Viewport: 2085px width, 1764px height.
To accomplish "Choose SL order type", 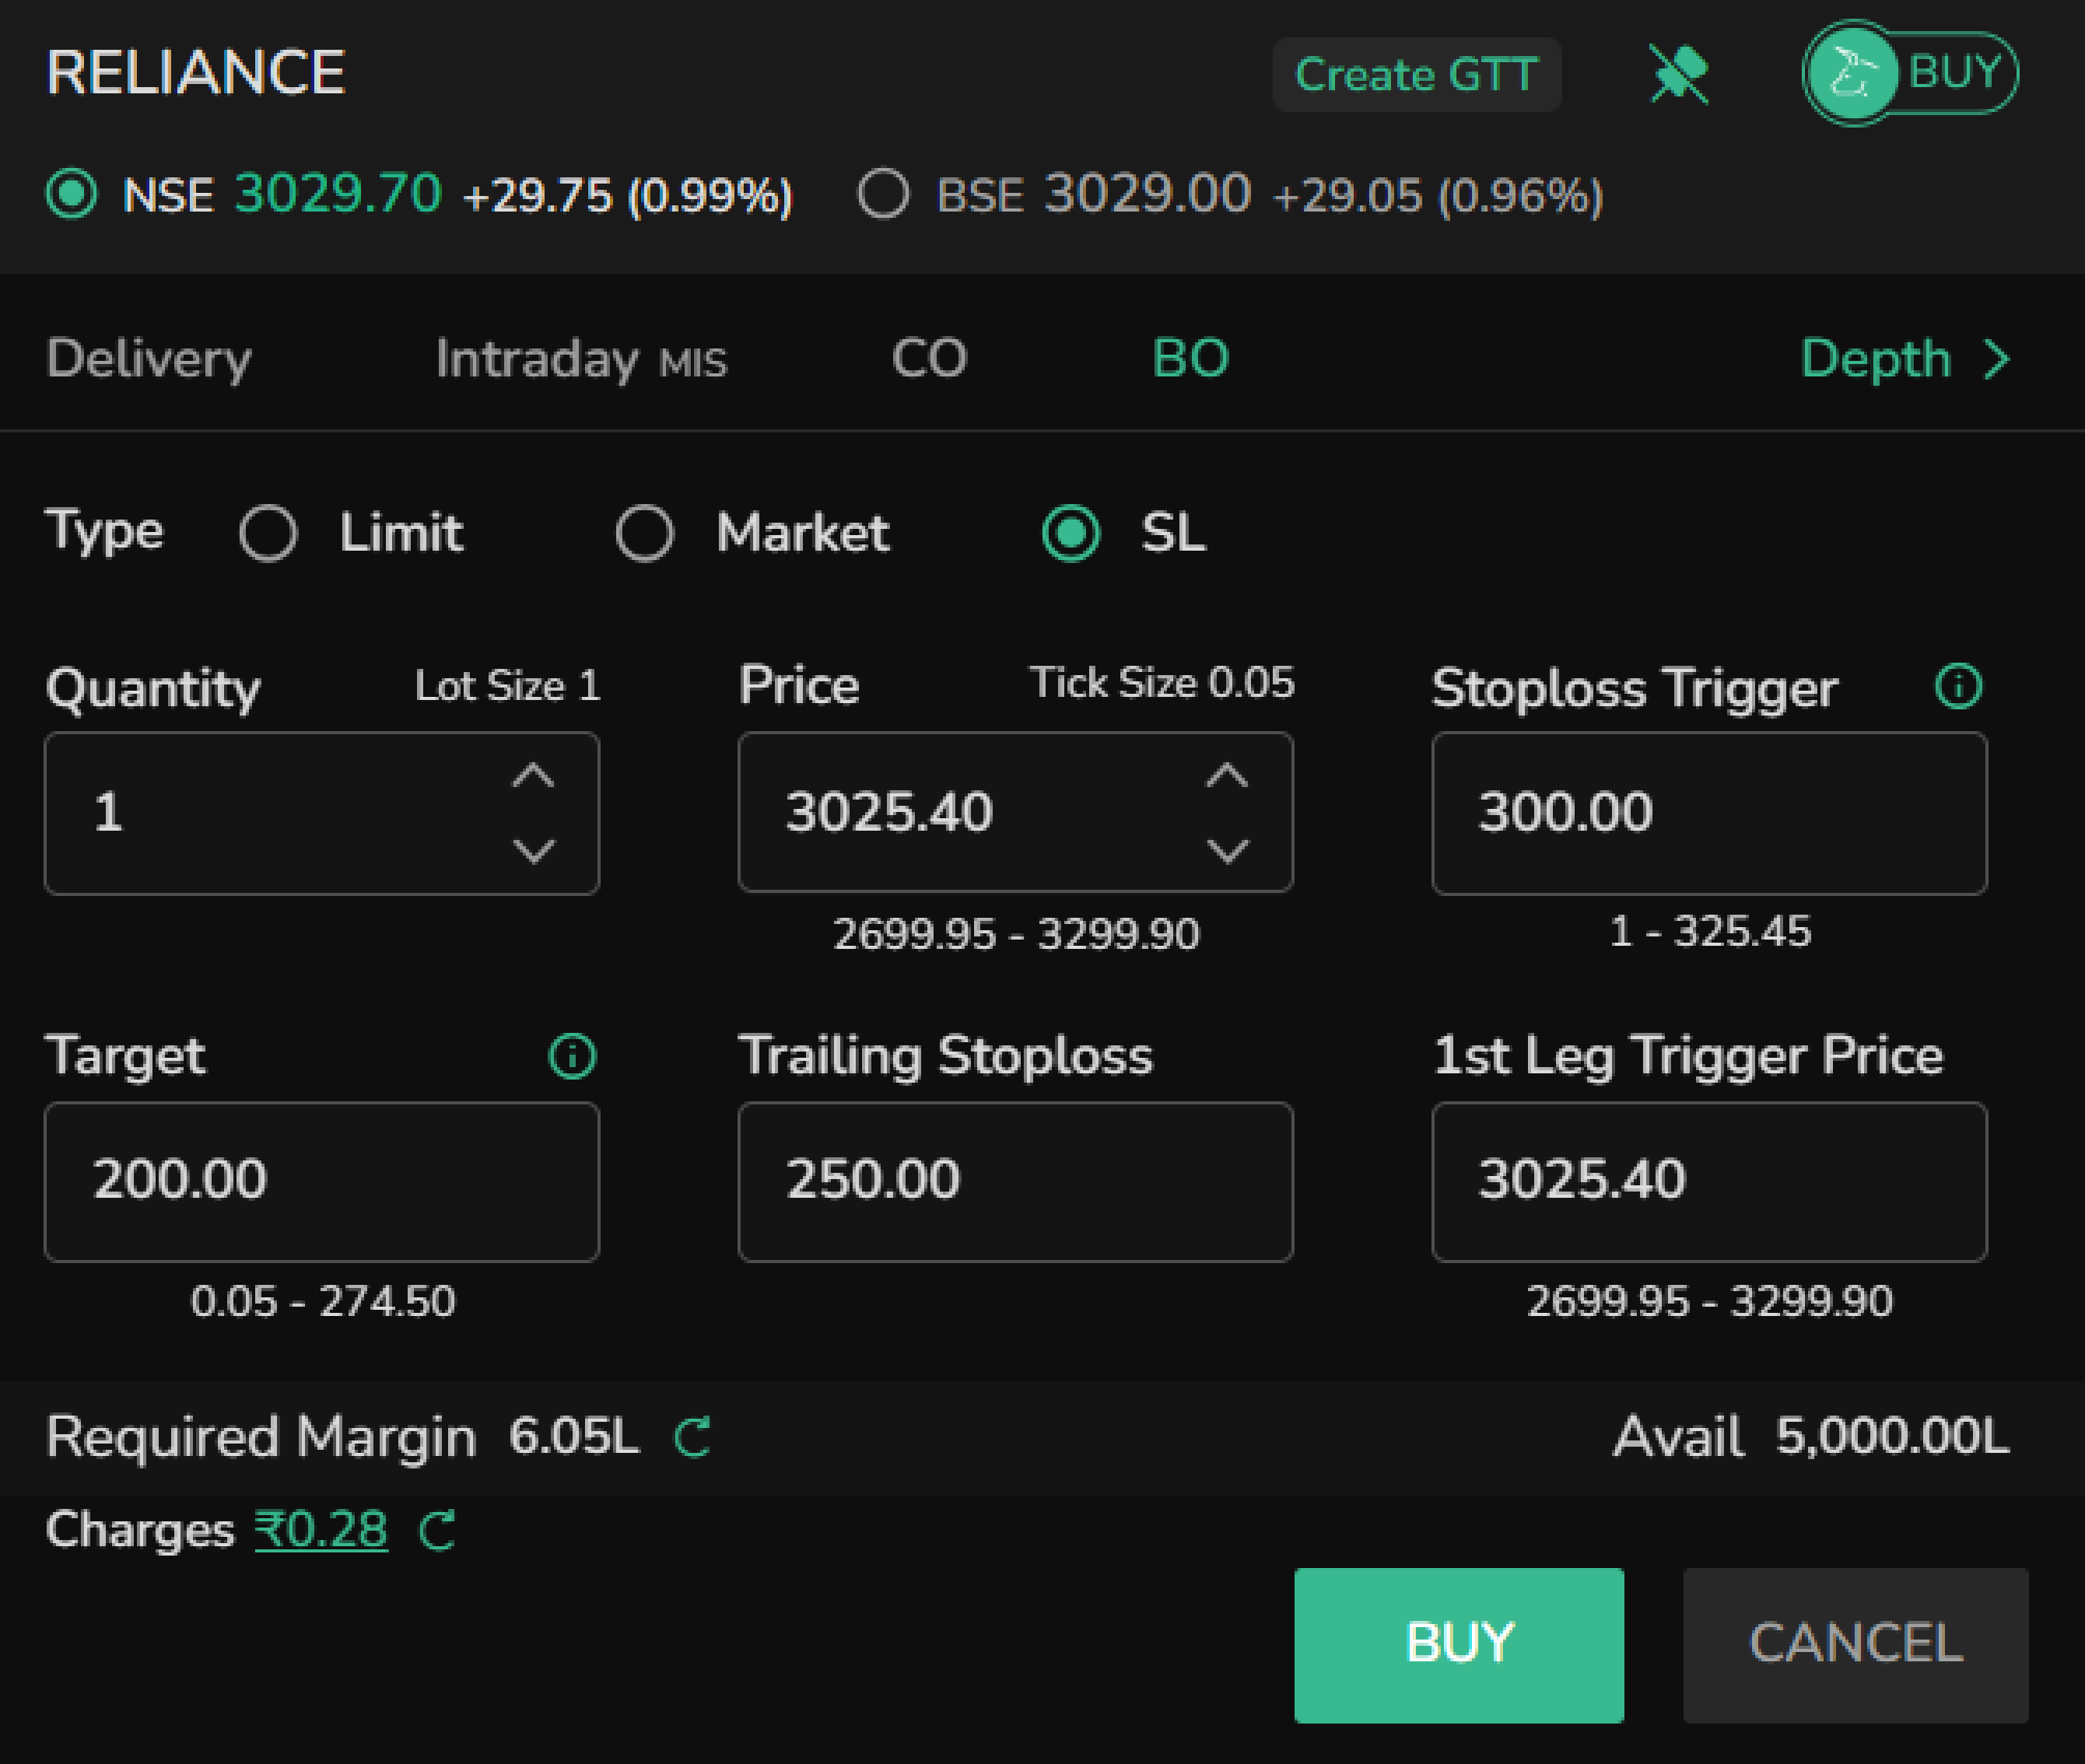I will pos(1071,532).
